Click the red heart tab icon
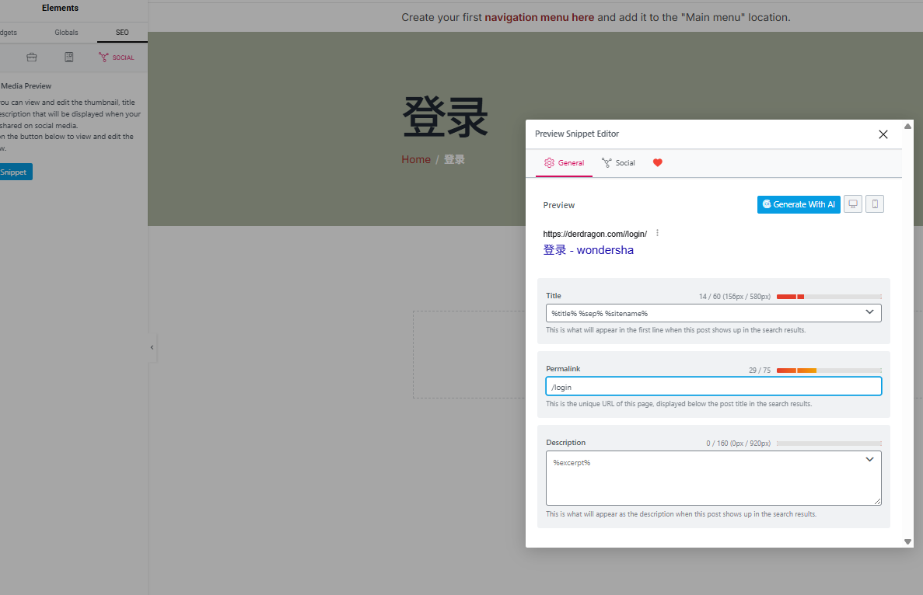This screenshot has height=595, width=923. coord(657,163)
